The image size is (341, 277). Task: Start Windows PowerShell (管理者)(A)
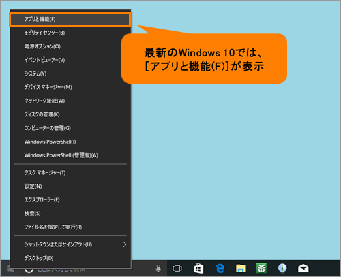(70, 155)
